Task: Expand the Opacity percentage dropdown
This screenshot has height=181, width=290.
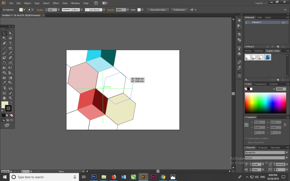Action: tap(128, 9)
